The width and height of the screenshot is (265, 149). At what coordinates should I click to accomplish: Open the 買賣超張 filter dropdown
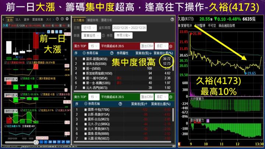pos(91,35)
